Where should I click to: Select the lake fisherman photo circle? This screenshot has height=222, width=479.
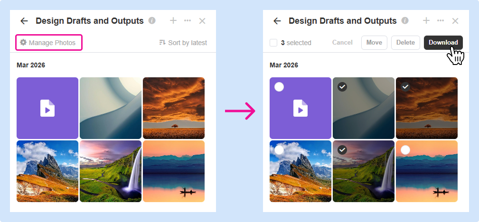click(x=405, y=150)
